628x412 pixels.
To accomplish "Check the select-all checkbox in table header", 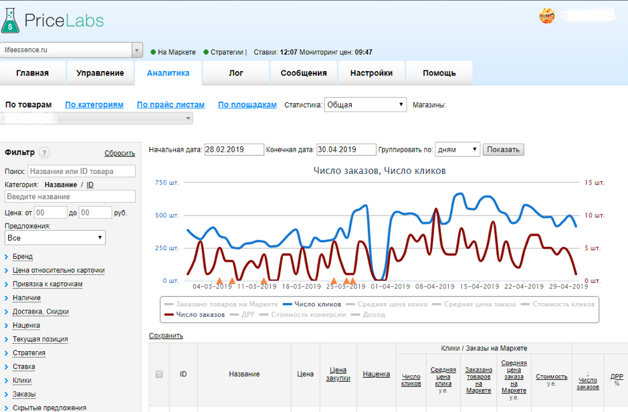I will tap(159, 375).
